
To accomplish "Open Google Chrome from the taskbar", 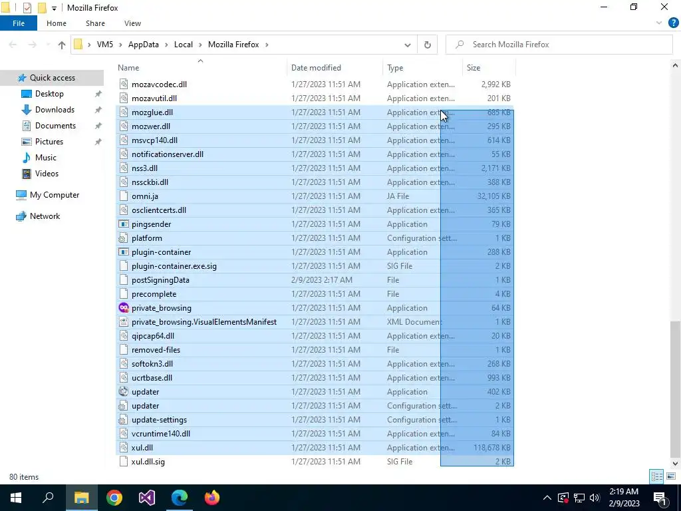I will click(114, 498).
